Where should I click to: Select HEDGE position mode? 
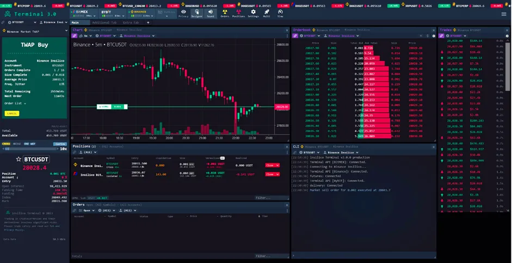click(x=17, y=144)
